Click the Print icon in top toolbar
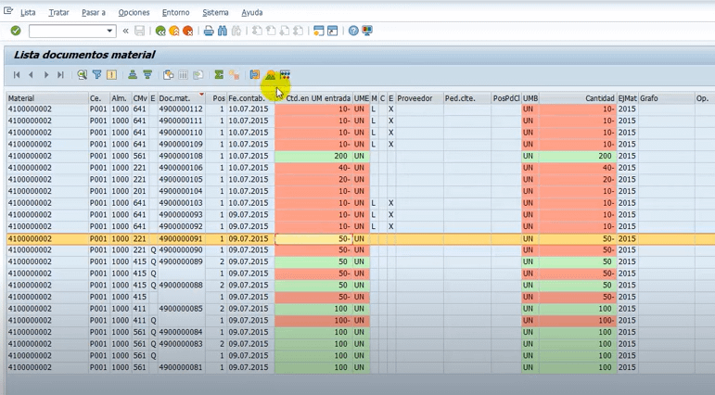Viewport: 715px width, 395px height. (209, 31)
